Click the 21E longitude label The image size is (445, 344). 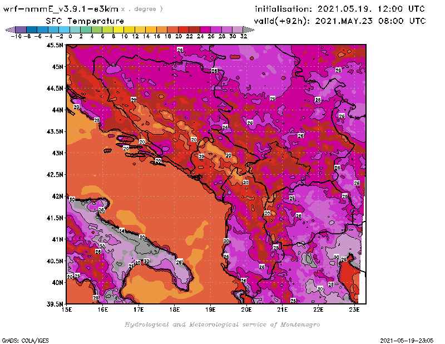(x=283, y=309)
